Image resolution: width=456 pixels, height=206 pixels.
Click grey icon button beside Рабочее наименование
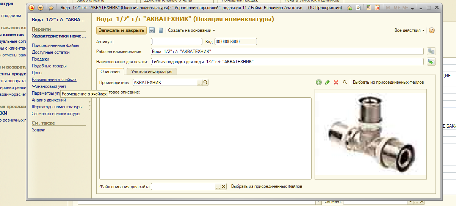[431, 51]
